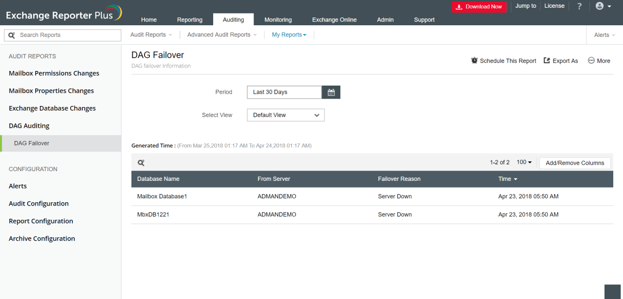Expand the Advanced Audit Reports dropdown
The image size is (623, 299).
(x=222, y=35)
